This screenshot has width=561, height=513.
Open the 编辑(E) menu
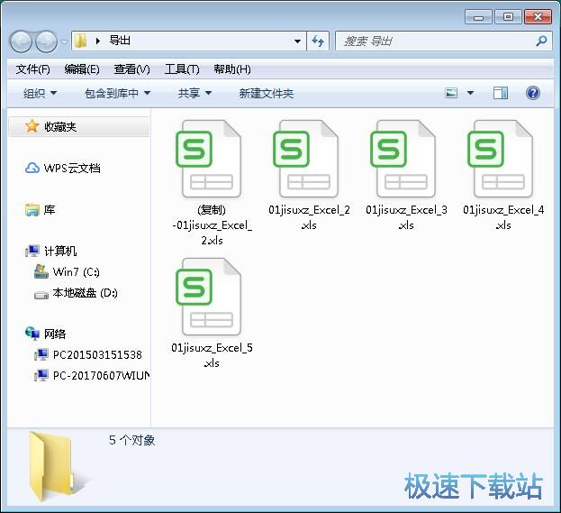pos(82,69)
